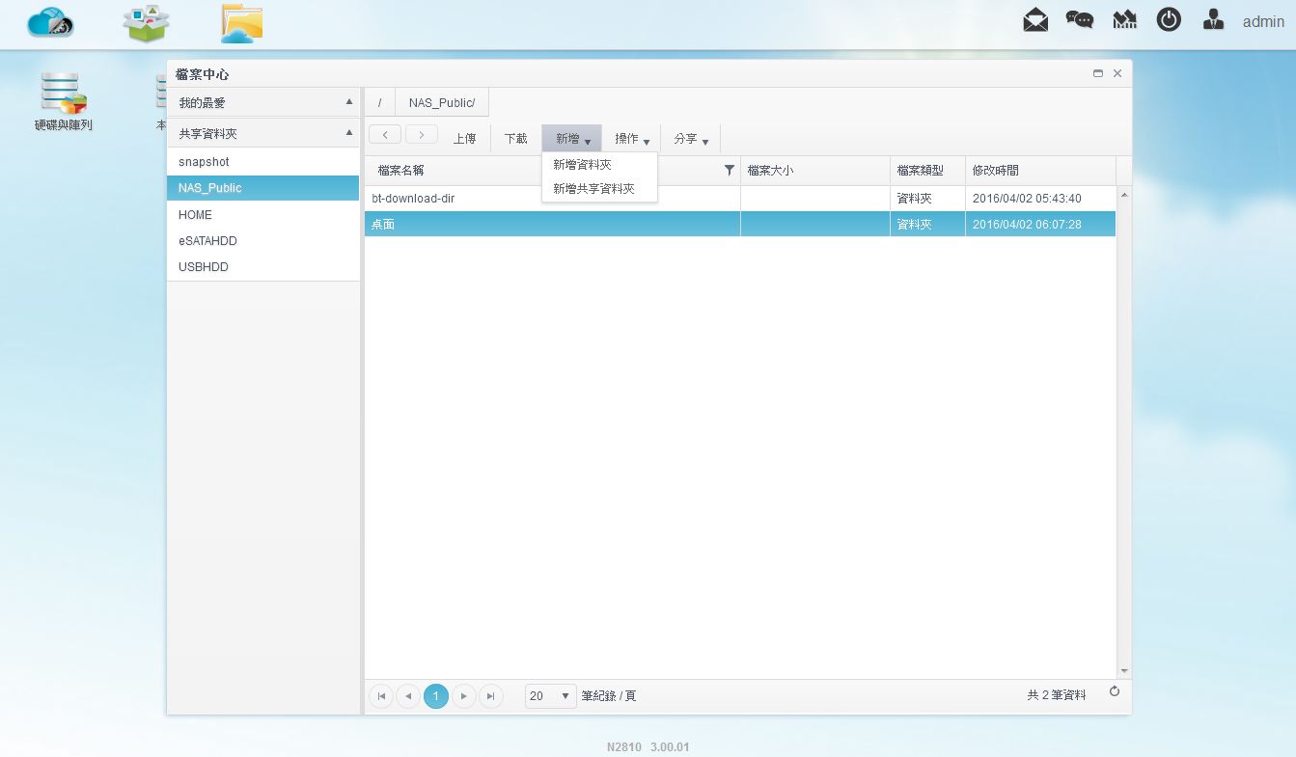The width and height of the screenshot is (1296, 757).
Task: Select the USBHDD shared folder
Action: click(262, 267)
